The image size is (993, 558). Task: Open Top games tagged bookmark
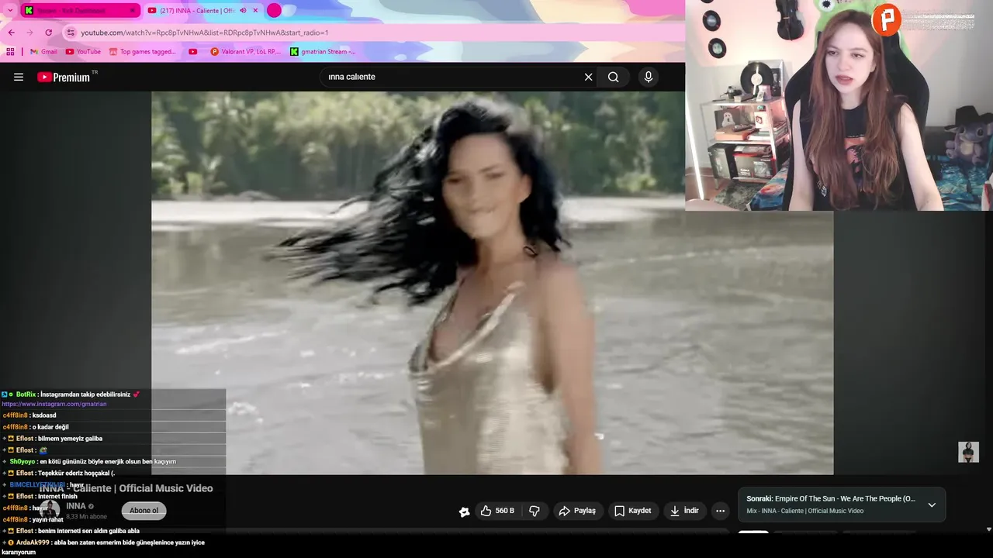pos(143,52)
